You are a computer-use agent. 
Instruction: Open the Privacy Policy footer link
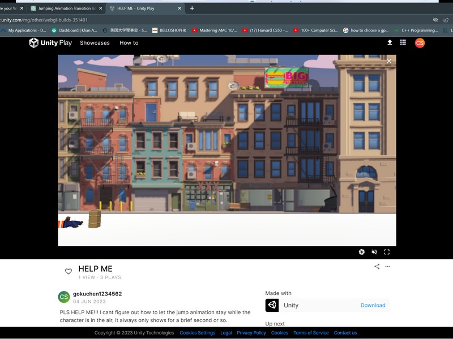pyautogui.click(x=251, y=333)
